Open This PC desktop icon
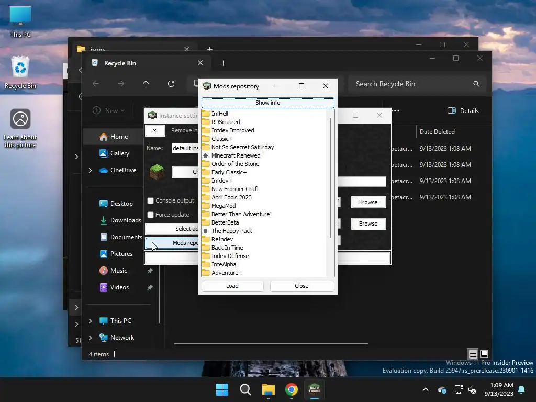This screenshot has width=536, height=402. click(20, 21)
